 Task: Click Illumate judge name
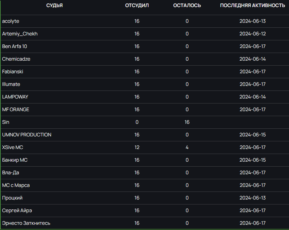[11, 84]
